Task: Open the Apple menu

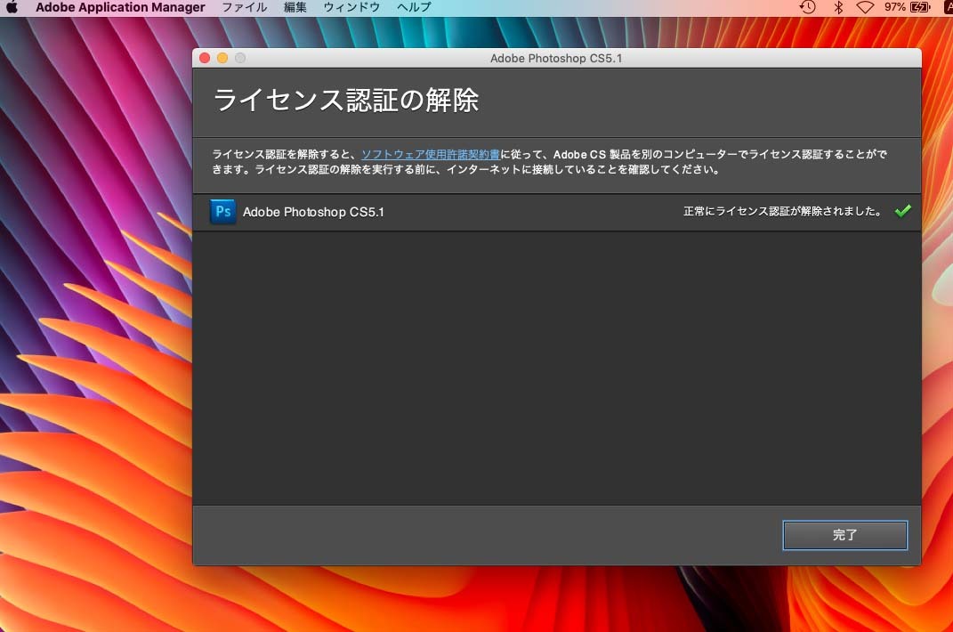Action: pos(12,7)
